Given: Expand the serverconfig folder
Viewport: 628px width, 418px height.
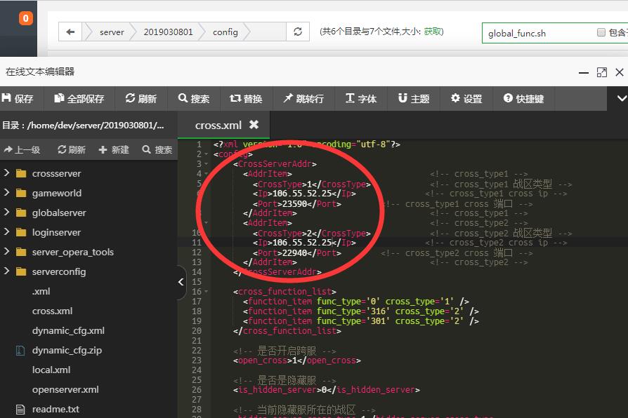Looking at the screenshot, I should pos(60,271).
